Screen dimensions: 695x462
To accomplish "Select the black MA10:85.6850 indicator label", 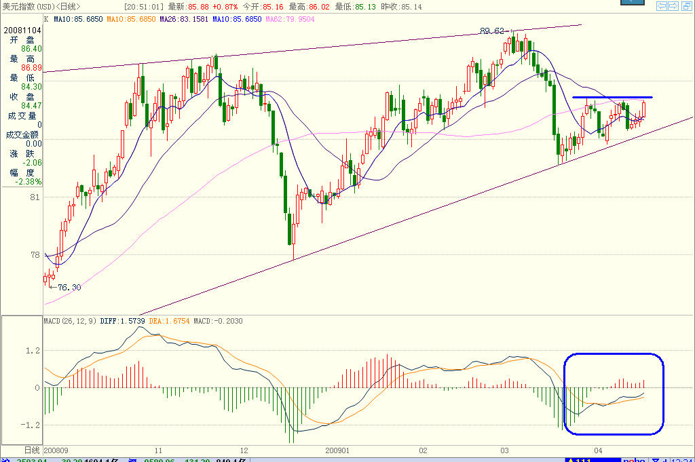I will (78, 19).
